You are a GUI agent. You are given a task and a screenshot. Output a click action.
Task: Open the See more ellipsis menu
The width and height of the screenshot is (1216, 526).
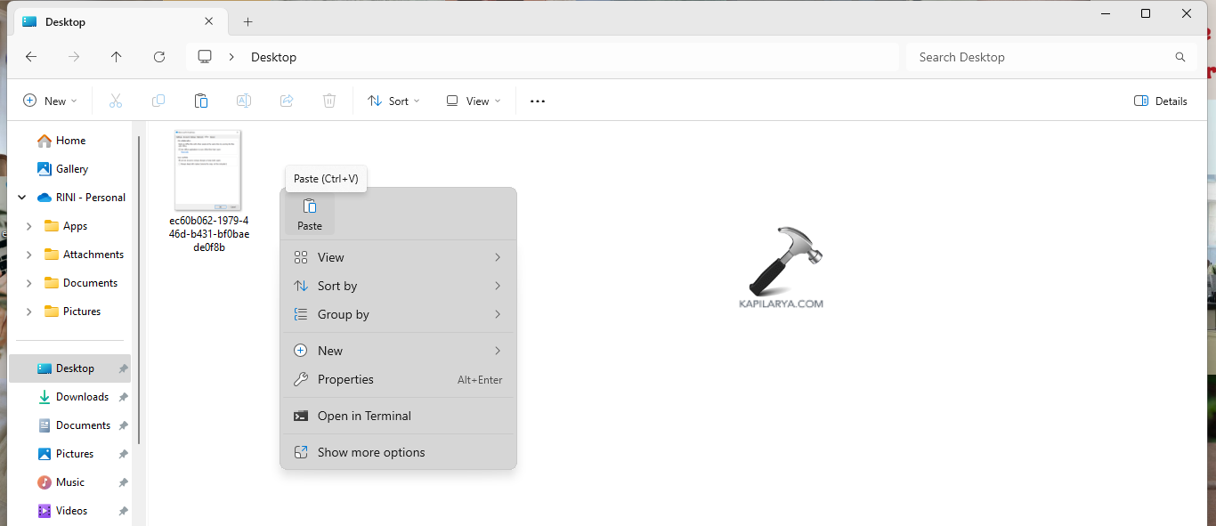tap(538, 101)
